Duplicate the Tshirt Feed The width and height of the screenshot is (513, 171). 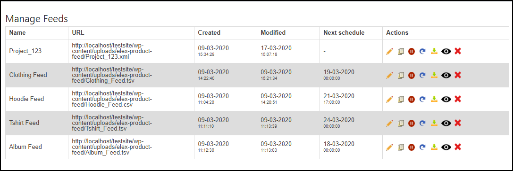point(401,123)
